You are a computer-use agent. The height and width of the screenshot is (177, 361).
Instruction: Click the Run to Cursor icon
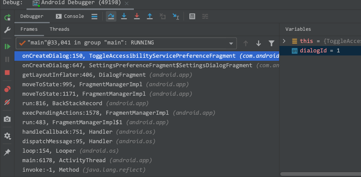tap(176, 16)
